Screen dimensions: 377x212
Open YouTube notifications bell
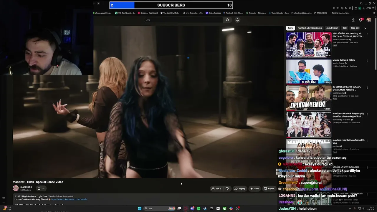(360, 20)
